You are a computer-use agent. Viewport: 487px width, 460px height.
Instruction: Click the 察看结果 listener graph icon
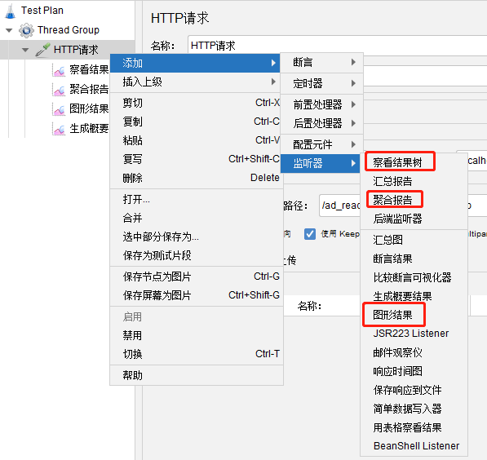pyautogui.click(x=59, y=70)
